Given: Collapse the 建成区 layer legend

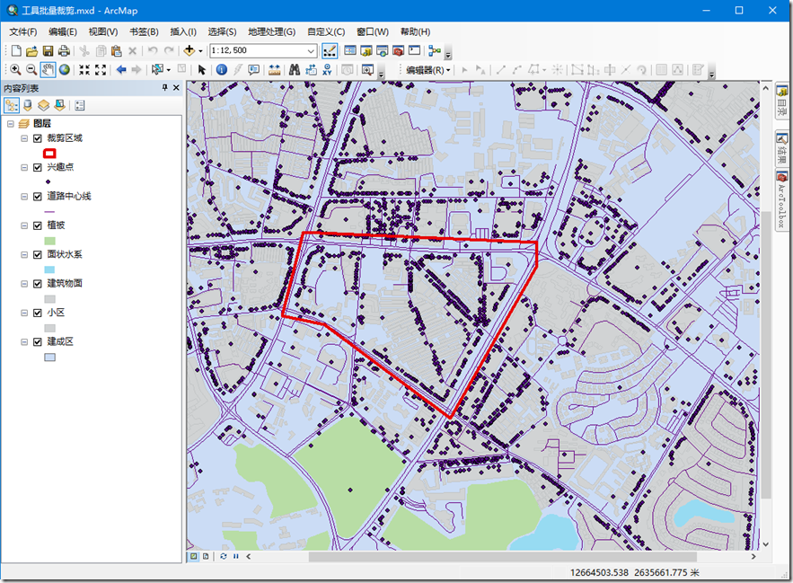Looking at the screenshot, I should click(x=24, y=342).
